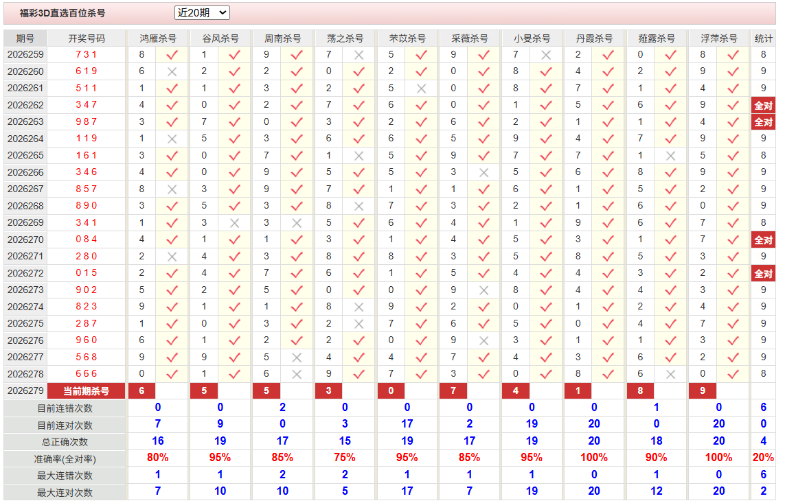The image size is (785, 503).
Task: Click the 全对 badge for issue 2026263
Action: [x=763, y=122]
